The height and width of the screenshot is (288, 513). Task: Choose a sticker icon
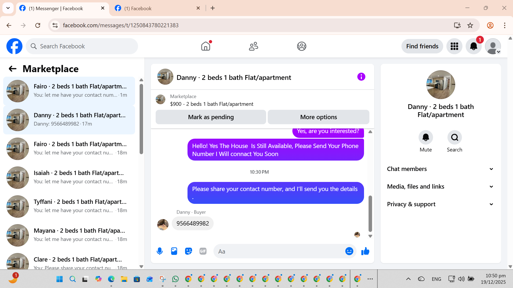click(x=189, y=251)
